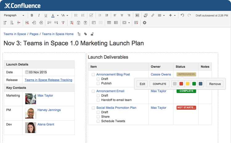Open Teams in Space Release Tracking link
This screenshot has height=143, width=231.
[48, 80]
